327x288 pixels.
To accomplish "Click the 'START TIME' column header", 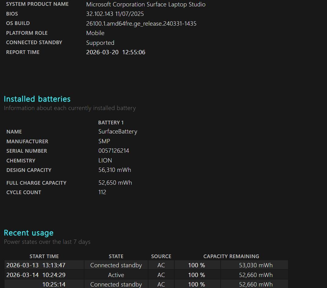I will point(44,256).
